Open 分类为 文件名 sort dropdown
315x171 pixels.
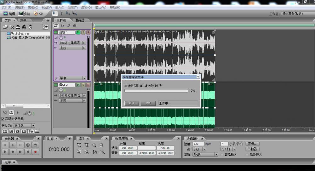click(24, 126)
